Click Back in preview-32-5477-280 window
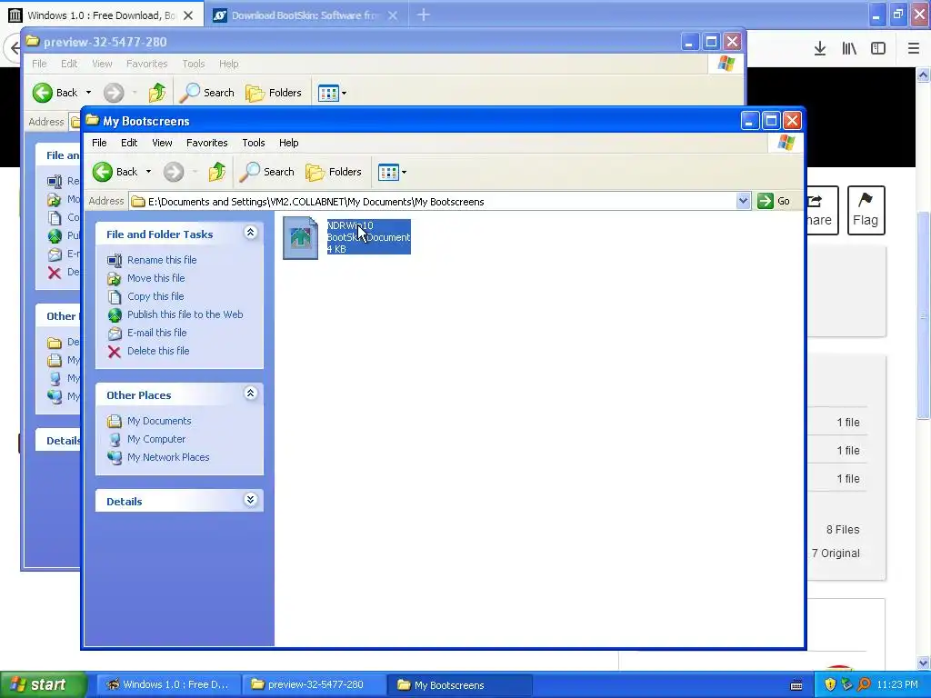 [x=55, y=93]
